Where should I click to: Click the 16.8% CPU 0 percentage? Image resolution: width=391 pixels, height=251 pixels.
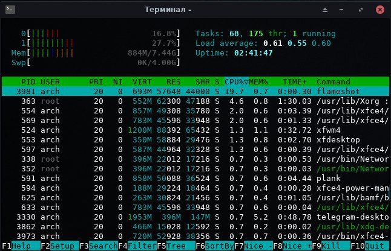(x=164, y=34)
